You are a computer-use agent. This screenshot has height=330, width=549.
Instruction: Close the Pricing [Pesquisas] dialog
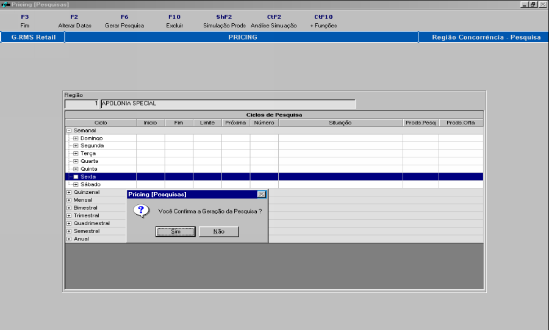point(262,194)
